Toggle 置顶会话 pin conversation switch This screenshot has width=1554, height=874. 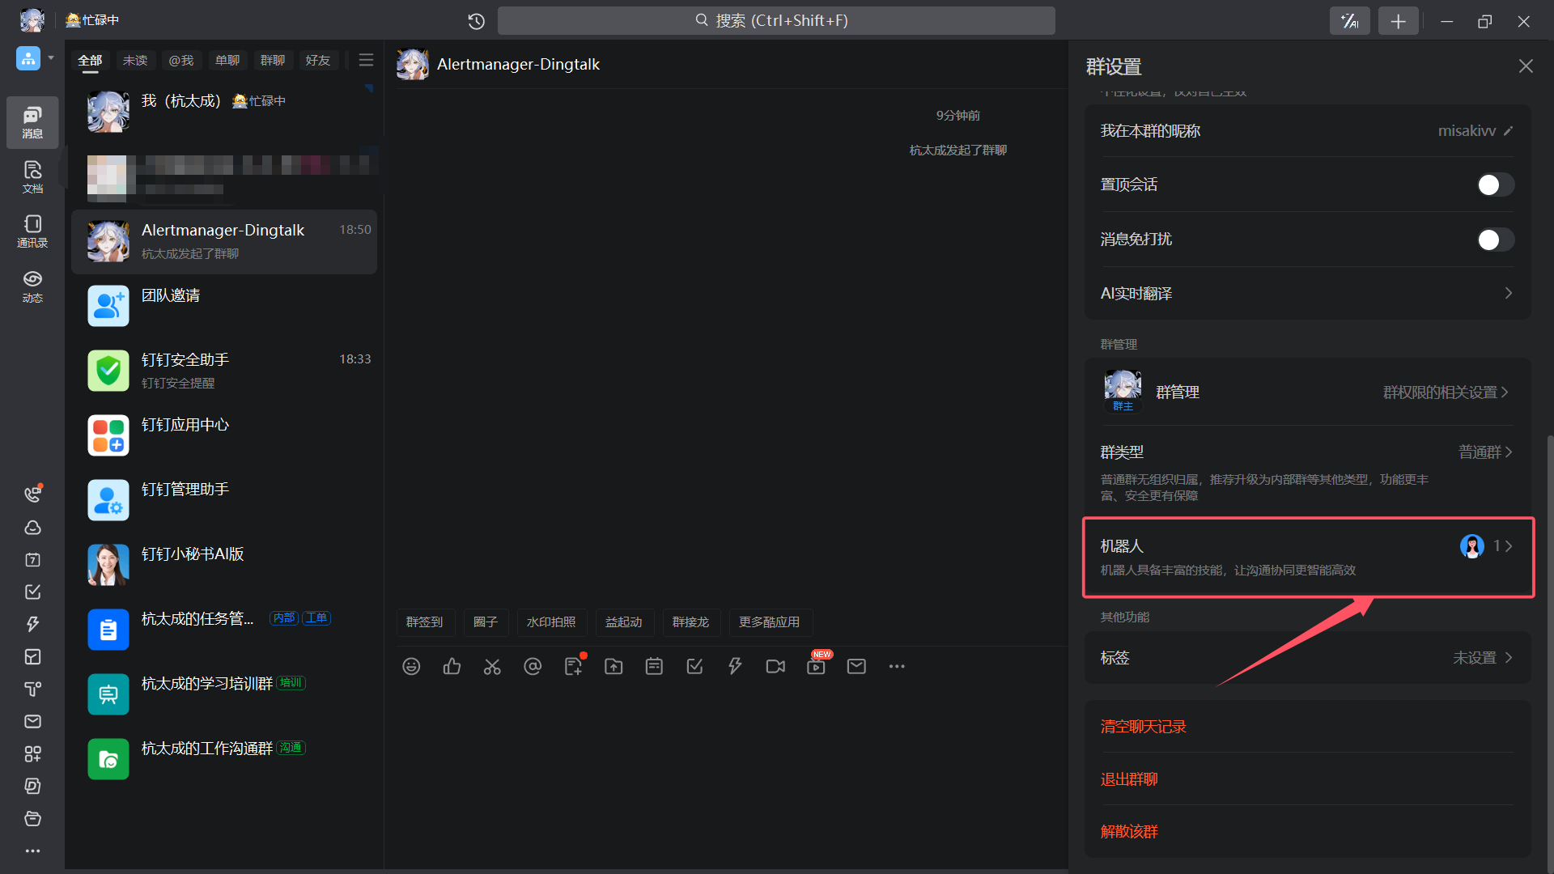tap(1494, 185)
